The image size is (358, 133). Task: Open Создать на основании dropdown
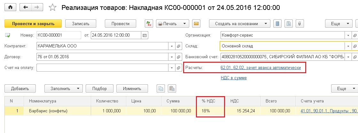tap(239, 24)
